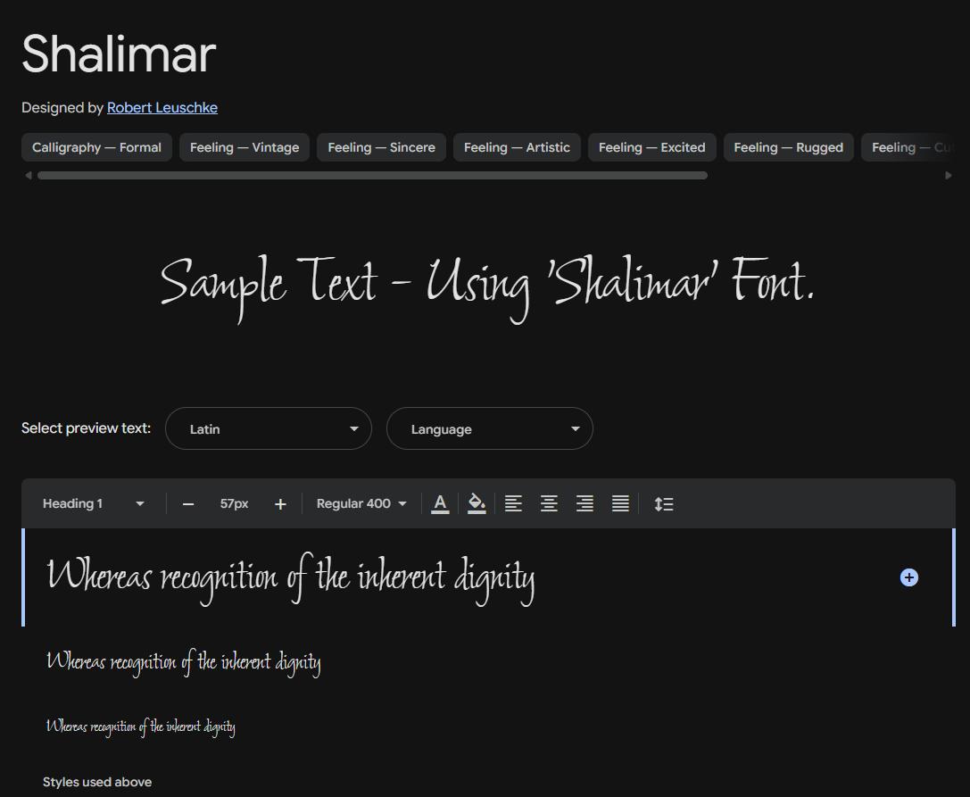Select the Feeling — Rugged tag
This screenshot has height=797, width=970.
pyautogui.click(x=788, y=147)
